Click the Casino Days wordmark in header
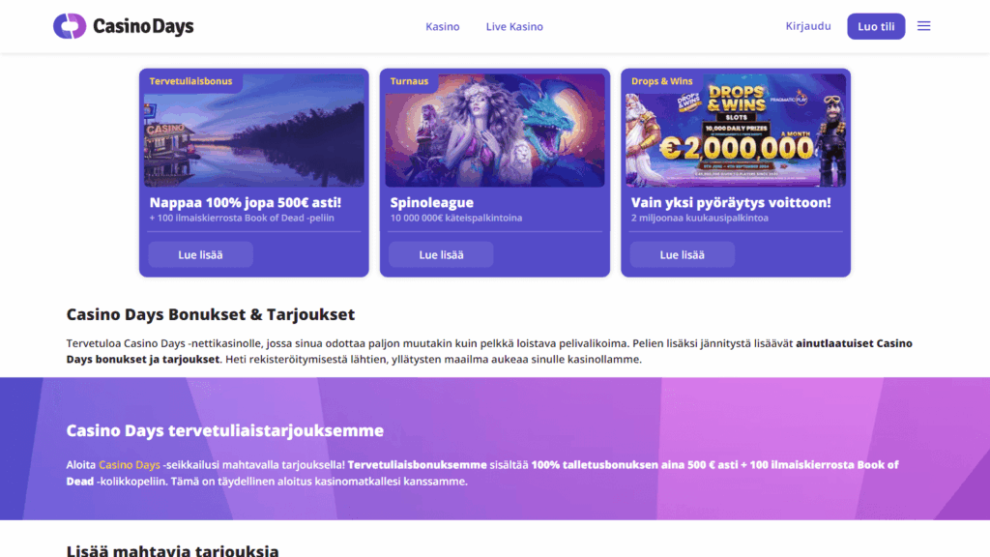Image resolution: width=990 pixels, height=557 pixels. 143,26
